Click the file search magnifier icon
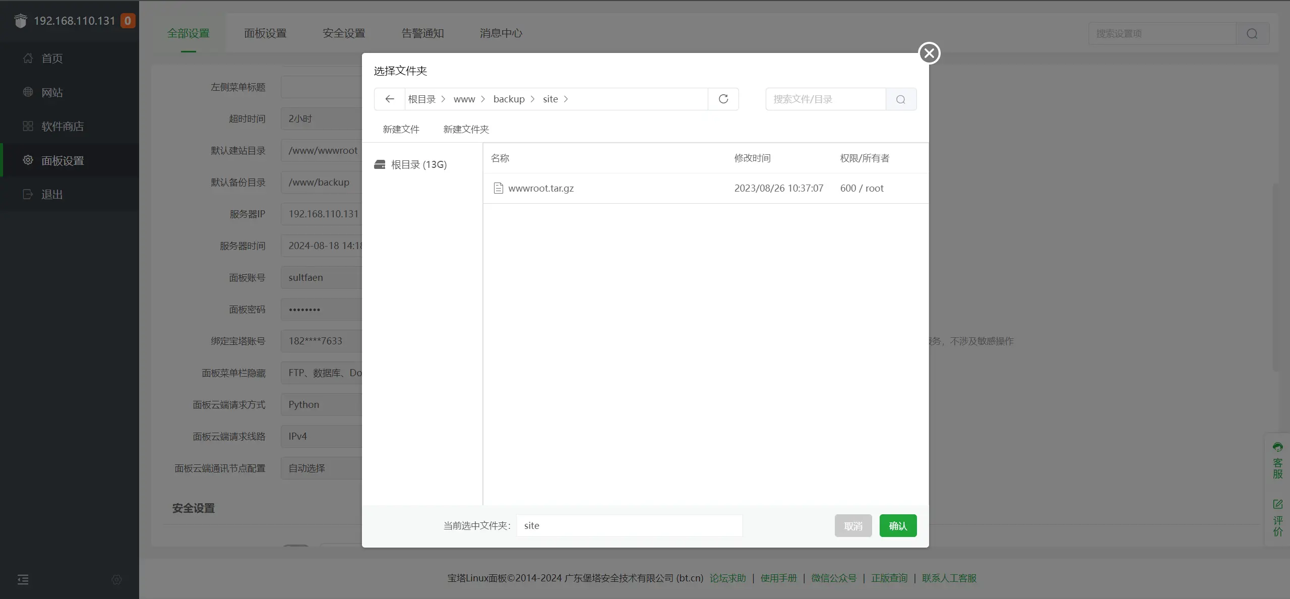1290x599 pixels. 900,99
